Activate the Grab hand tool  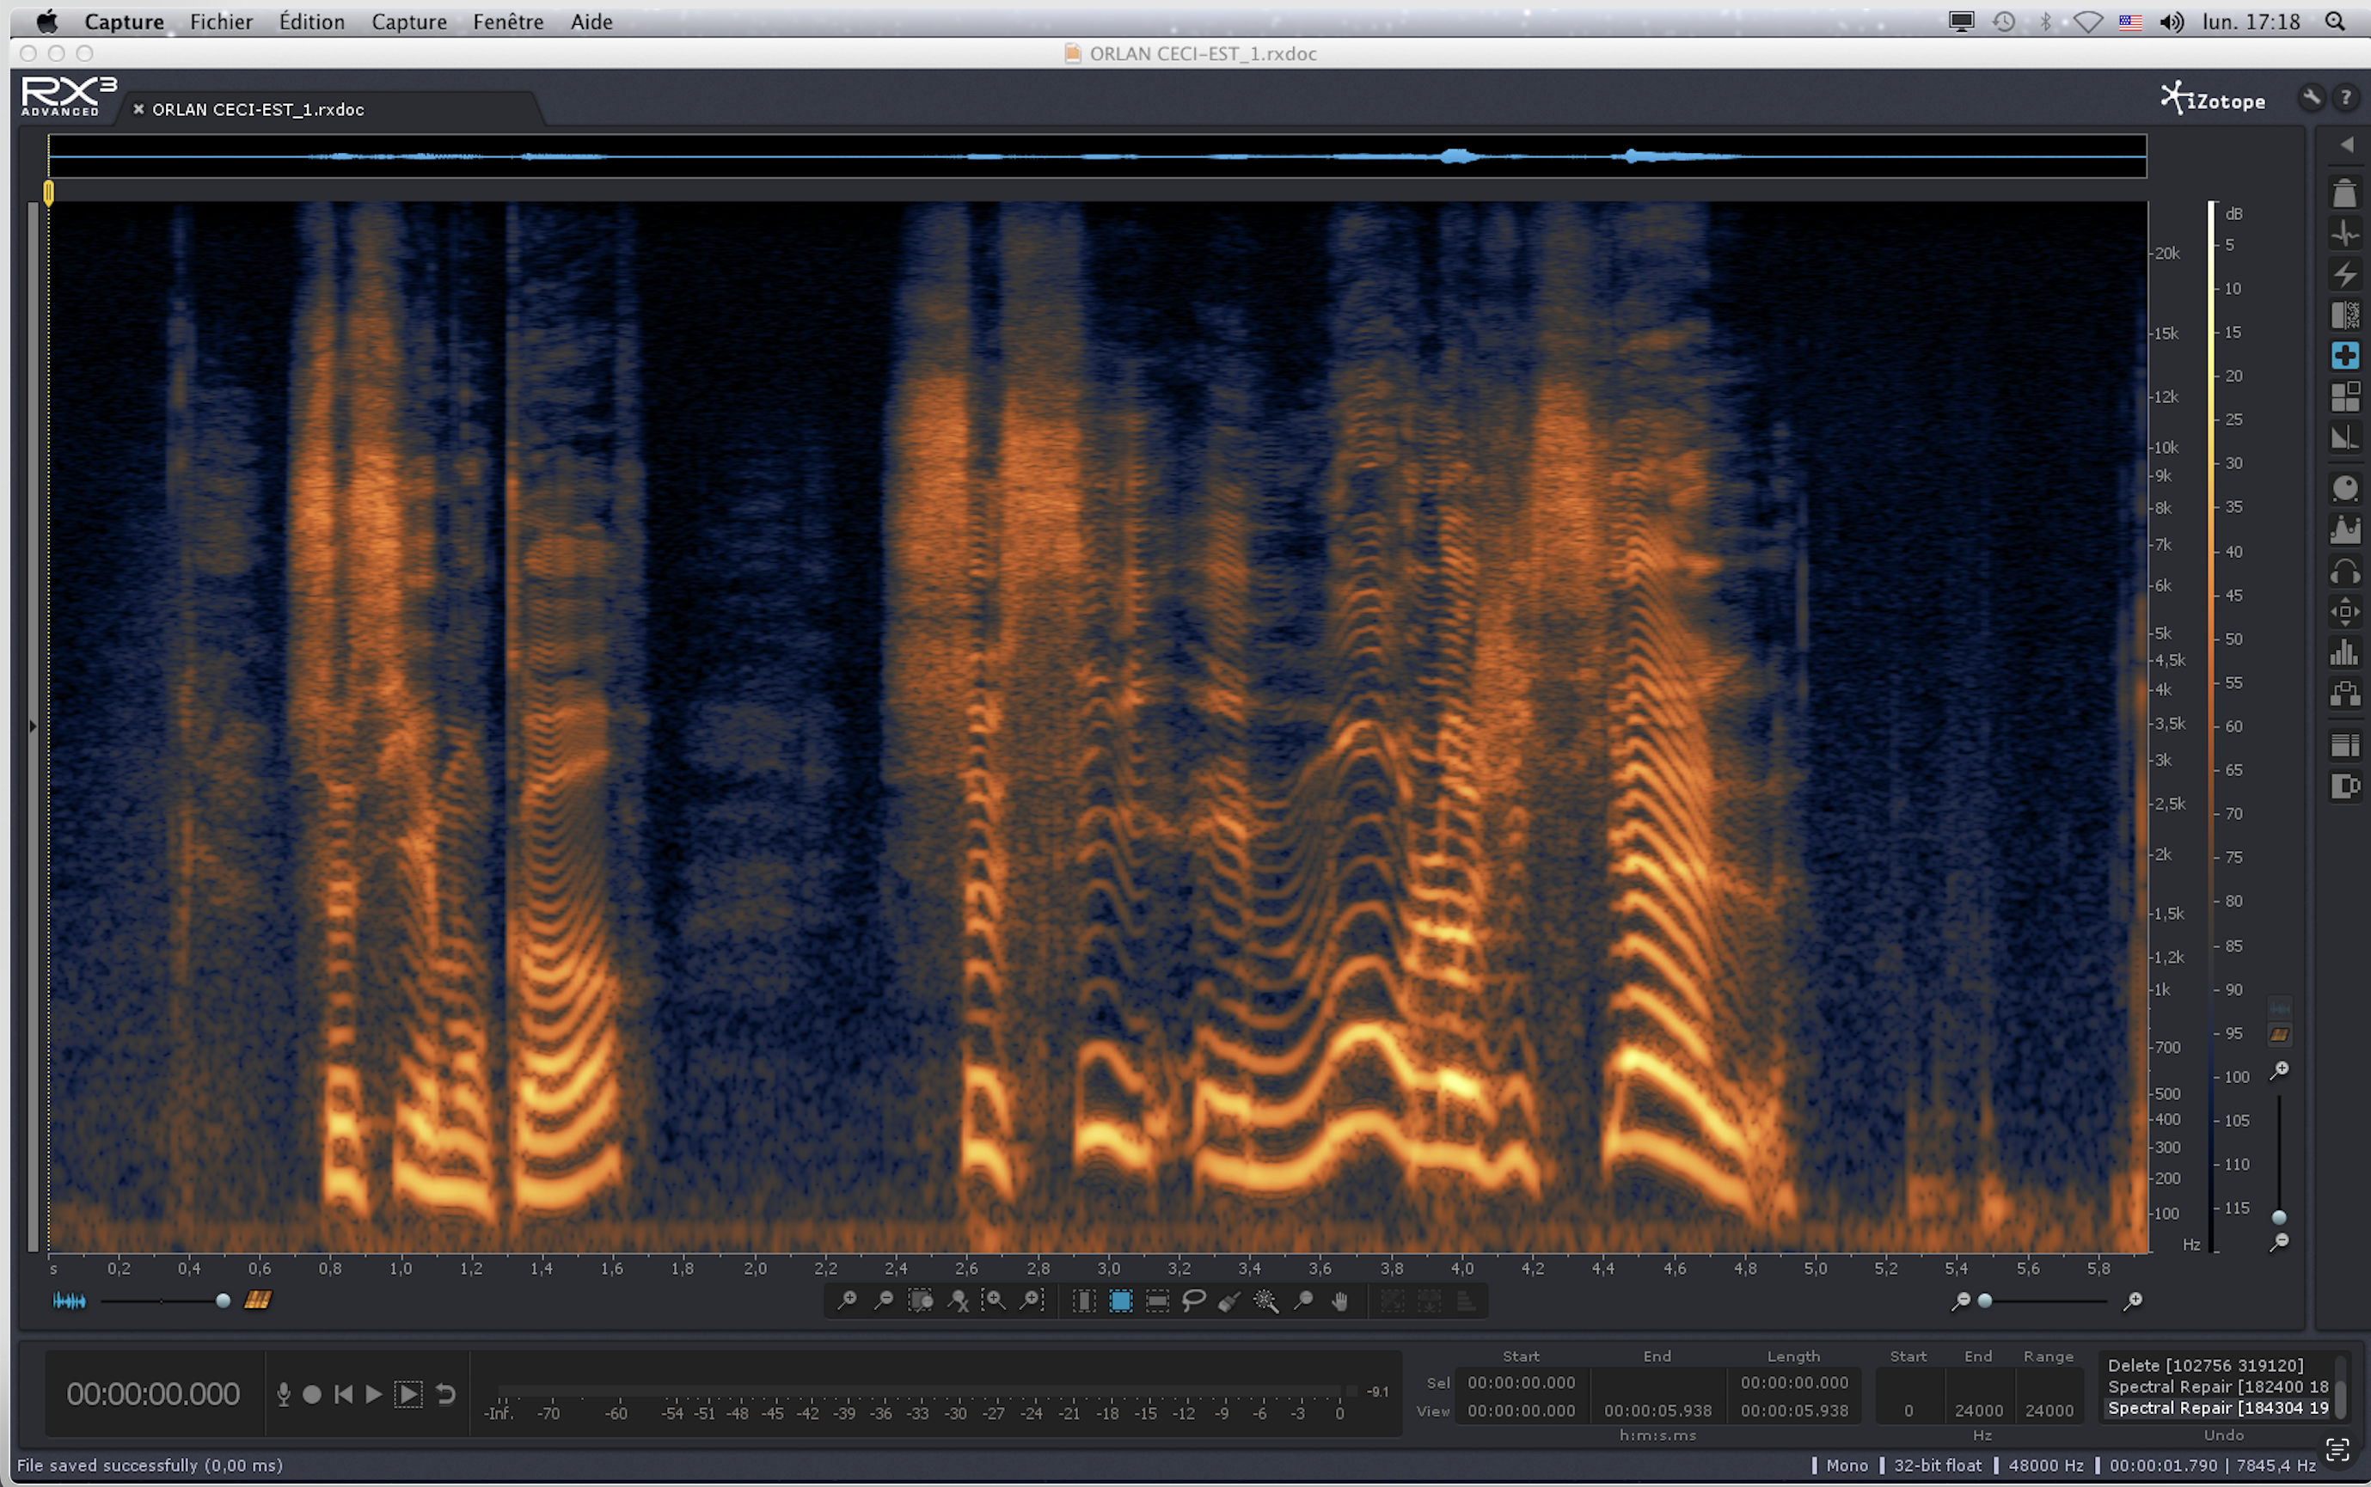[x=1340, y=1301]
